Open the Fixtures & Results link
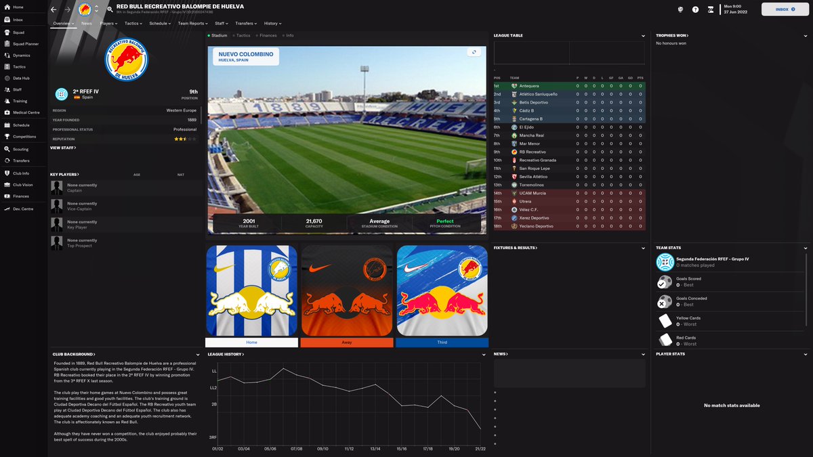Screen dimensions: 813x457 516,248
